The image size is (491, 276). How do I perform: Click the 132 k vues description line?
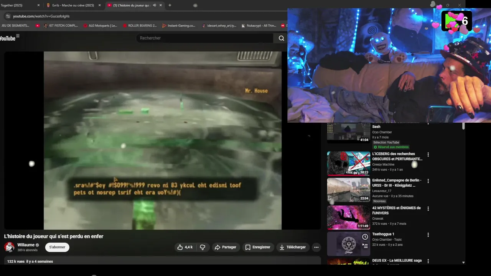(30, 261)
